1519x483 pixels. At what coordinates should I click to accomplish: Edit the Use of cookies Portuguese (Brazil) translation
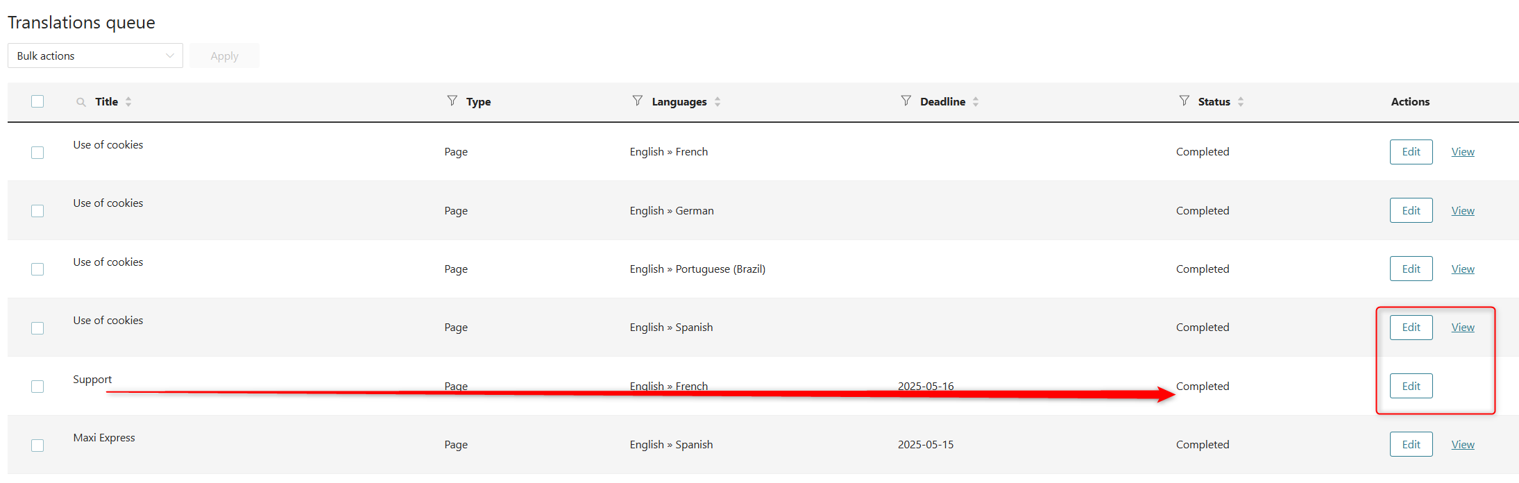(1411, 269)
